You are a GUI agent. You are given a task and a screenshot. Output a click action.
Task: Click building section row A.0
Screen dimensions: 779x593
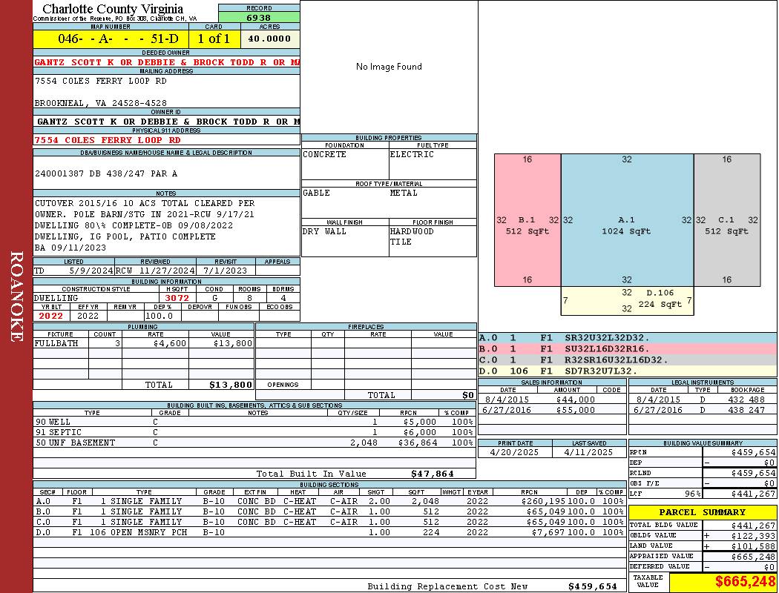329,501
